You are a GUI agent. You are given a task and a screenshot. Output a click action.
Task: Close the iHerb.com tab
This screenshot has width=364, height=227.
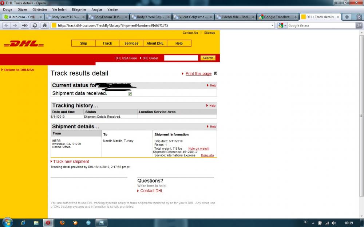(x=41, y=17)
